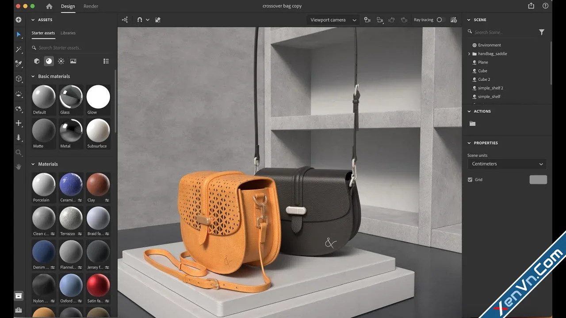Image resolution: width=566 pixels, height=318 pixels.
Task: Pick the eyedropper sampler tool
Action: 19,64
